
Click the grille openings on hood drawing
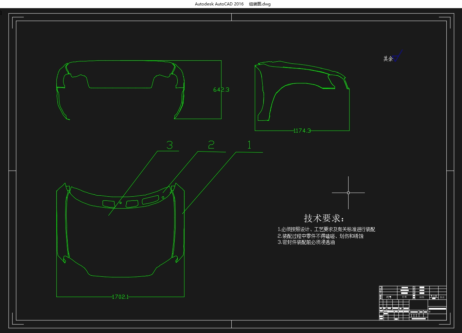coord(131,202)
